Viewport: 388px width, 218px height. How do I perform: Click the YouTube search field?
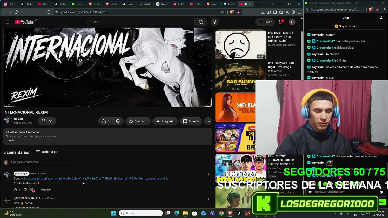[140, 22]
